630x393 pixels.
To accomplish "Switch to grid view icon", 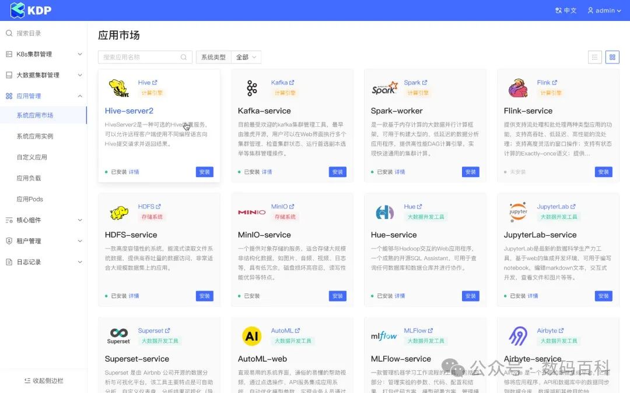I will coord(612,57).
